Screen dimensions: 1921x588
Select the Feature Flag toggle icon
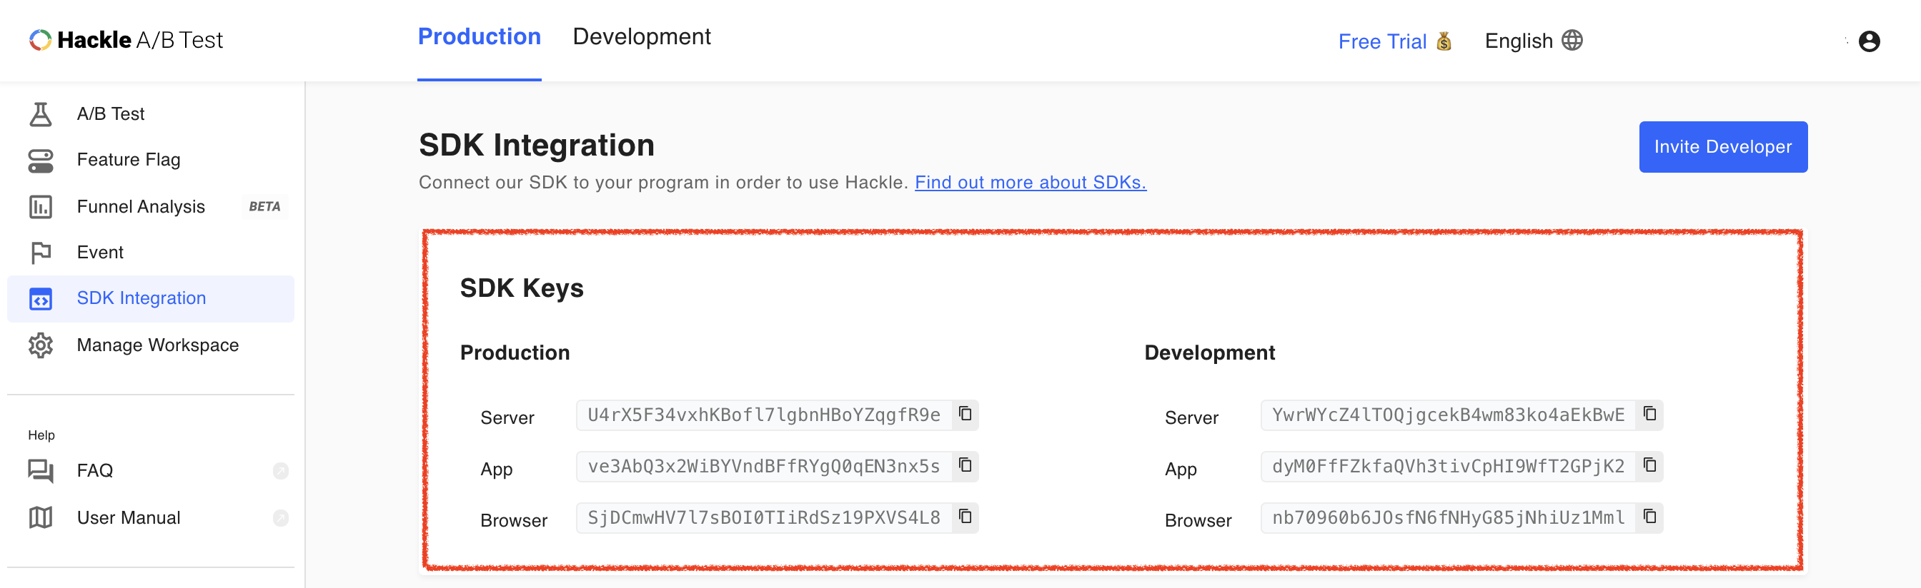[x=40, y=161]
